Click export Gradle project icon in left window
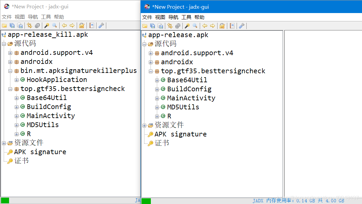Image resolution: width=362 pixels, height=204 pixels. point(20,25)
